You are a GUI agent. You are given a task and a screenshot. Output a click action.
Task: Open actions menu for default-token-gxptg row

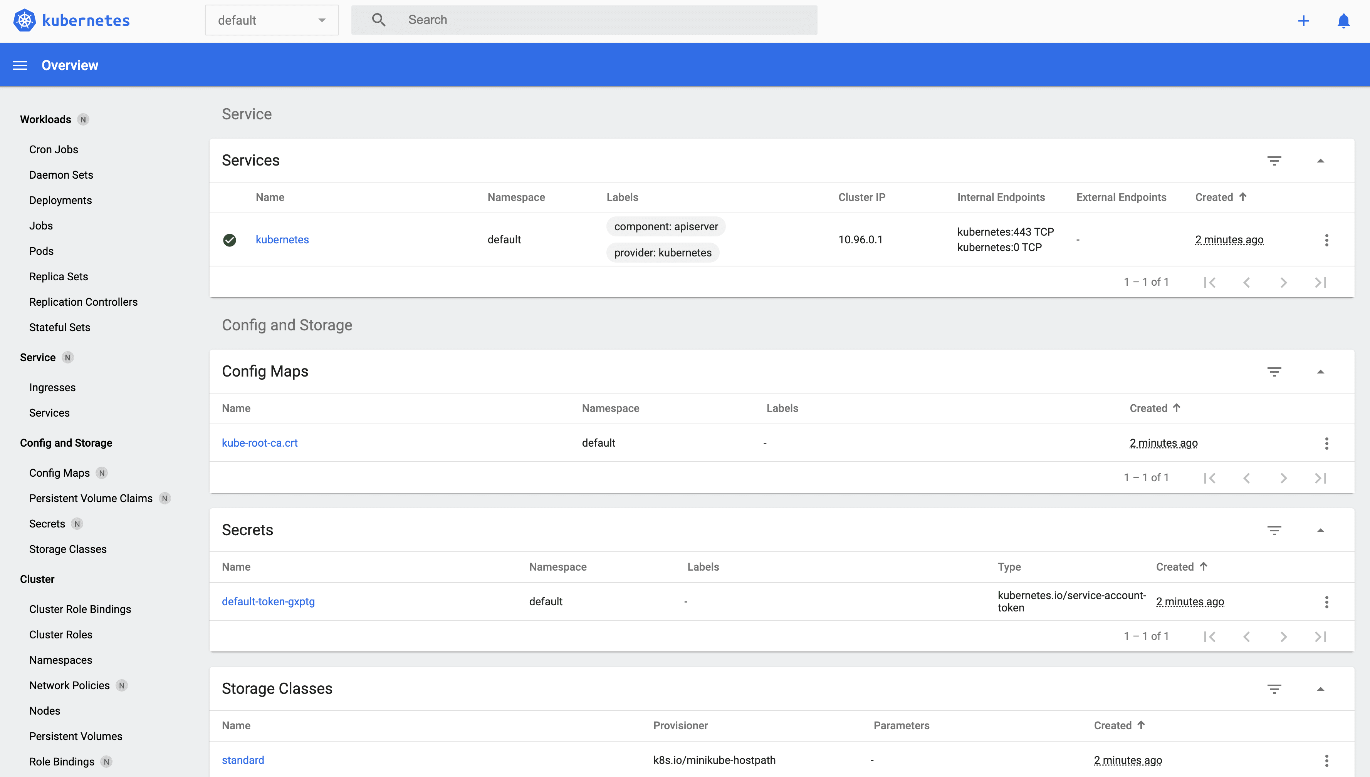pyautogui.click(x=1326, y=602)
